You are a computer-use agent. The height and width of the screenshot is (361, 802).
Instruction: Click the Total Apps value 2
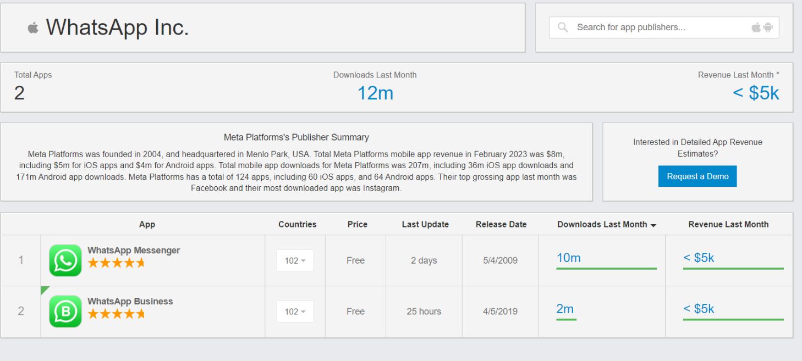[19, 93]
